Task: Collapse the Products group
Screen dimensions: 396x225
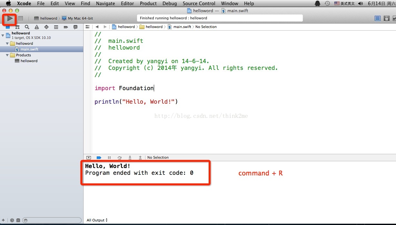Action: [7, 55]
